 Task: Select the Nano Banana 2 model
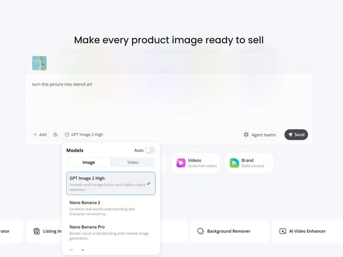click(111, 208)
